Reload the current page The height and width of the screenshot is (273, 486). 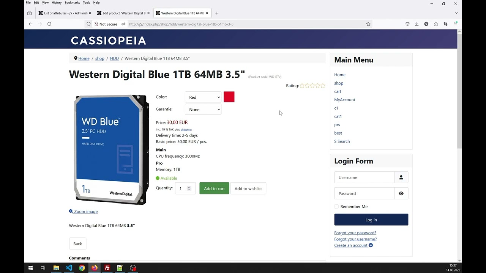tap(49, 24)
